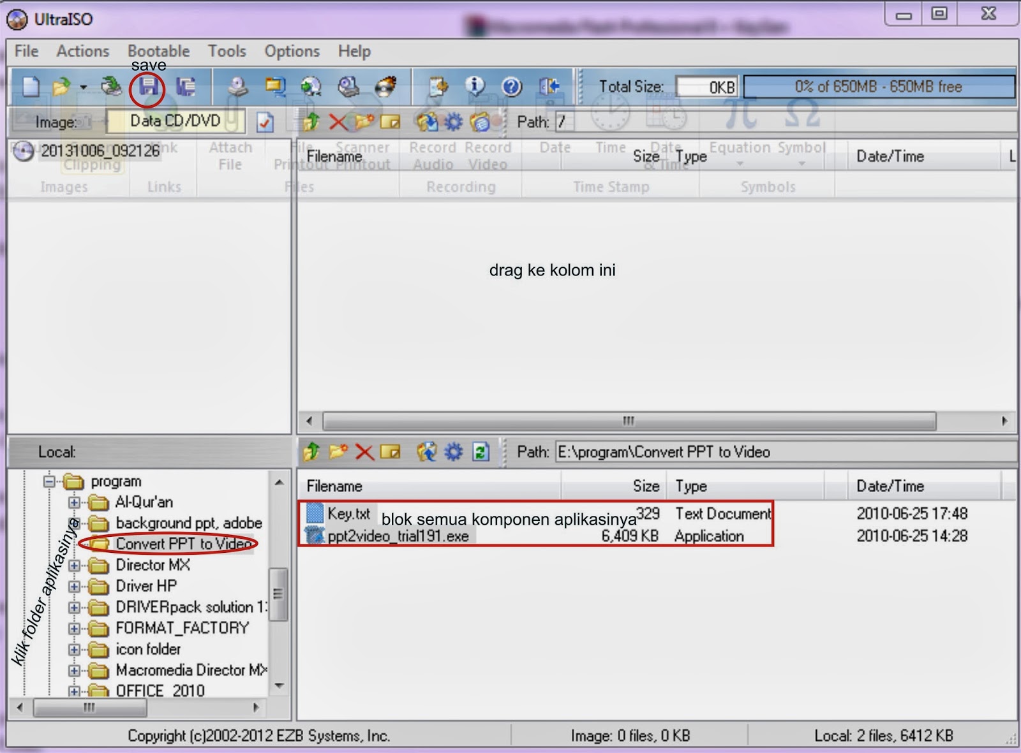Image resolution: width=1021 pixels, height=753 pixels.
Task: Open the Bootable menu
Action: click(159, 51)
